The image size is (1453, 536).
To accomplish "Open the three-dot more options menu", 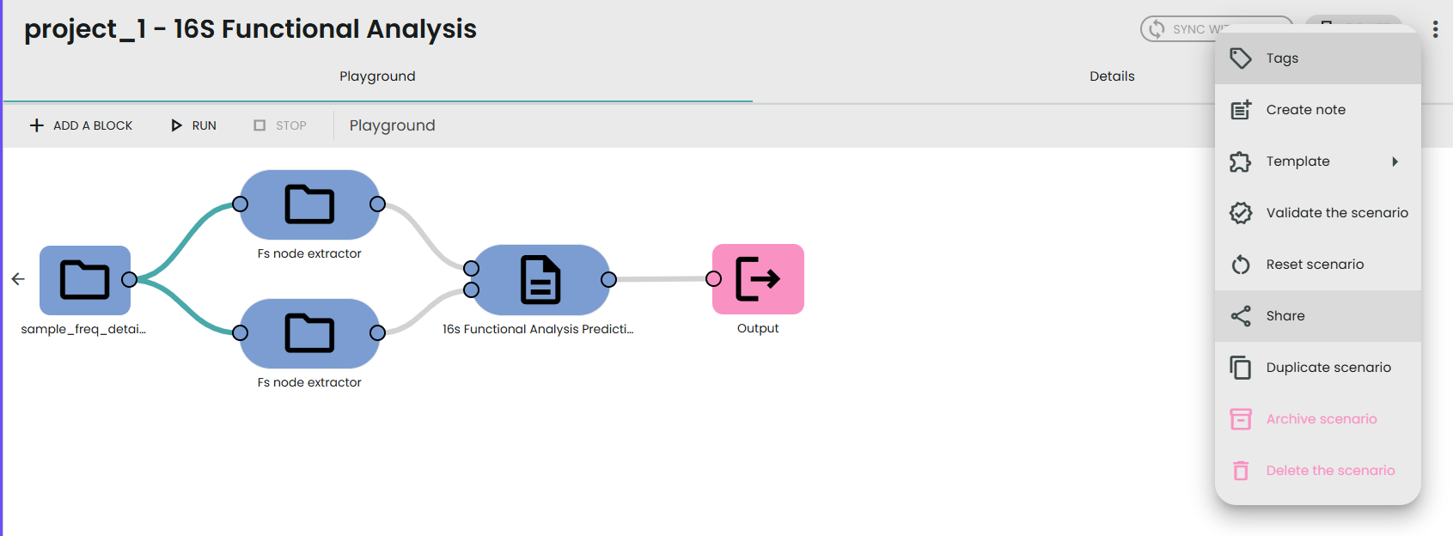I will 1435,29.
